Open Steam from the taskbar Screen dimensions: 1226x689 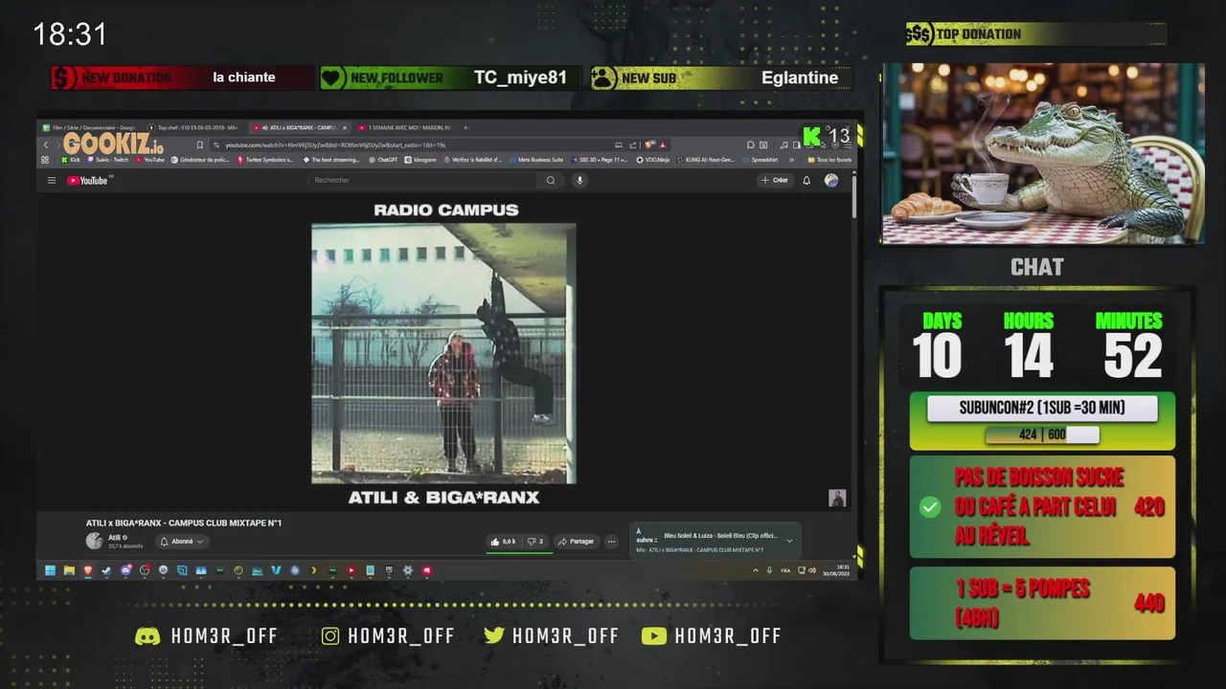106,570
